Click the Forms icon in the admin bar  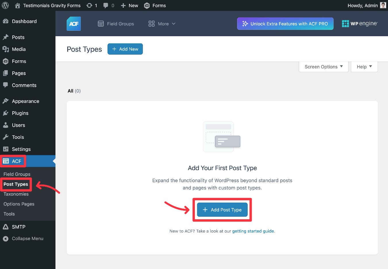click(147, 5)
